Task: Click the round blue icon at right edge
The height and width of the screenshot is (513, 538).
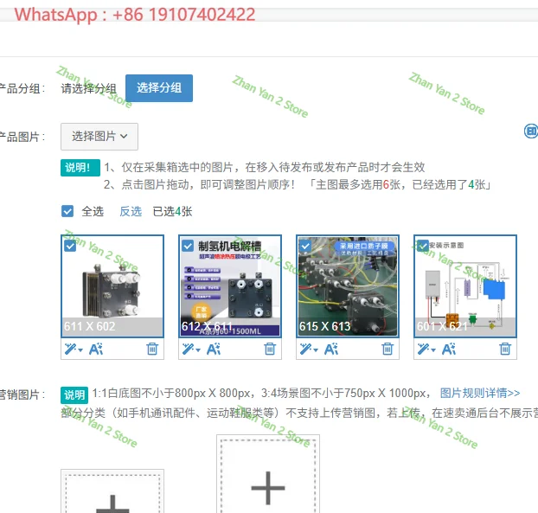Action: point(531,131)
